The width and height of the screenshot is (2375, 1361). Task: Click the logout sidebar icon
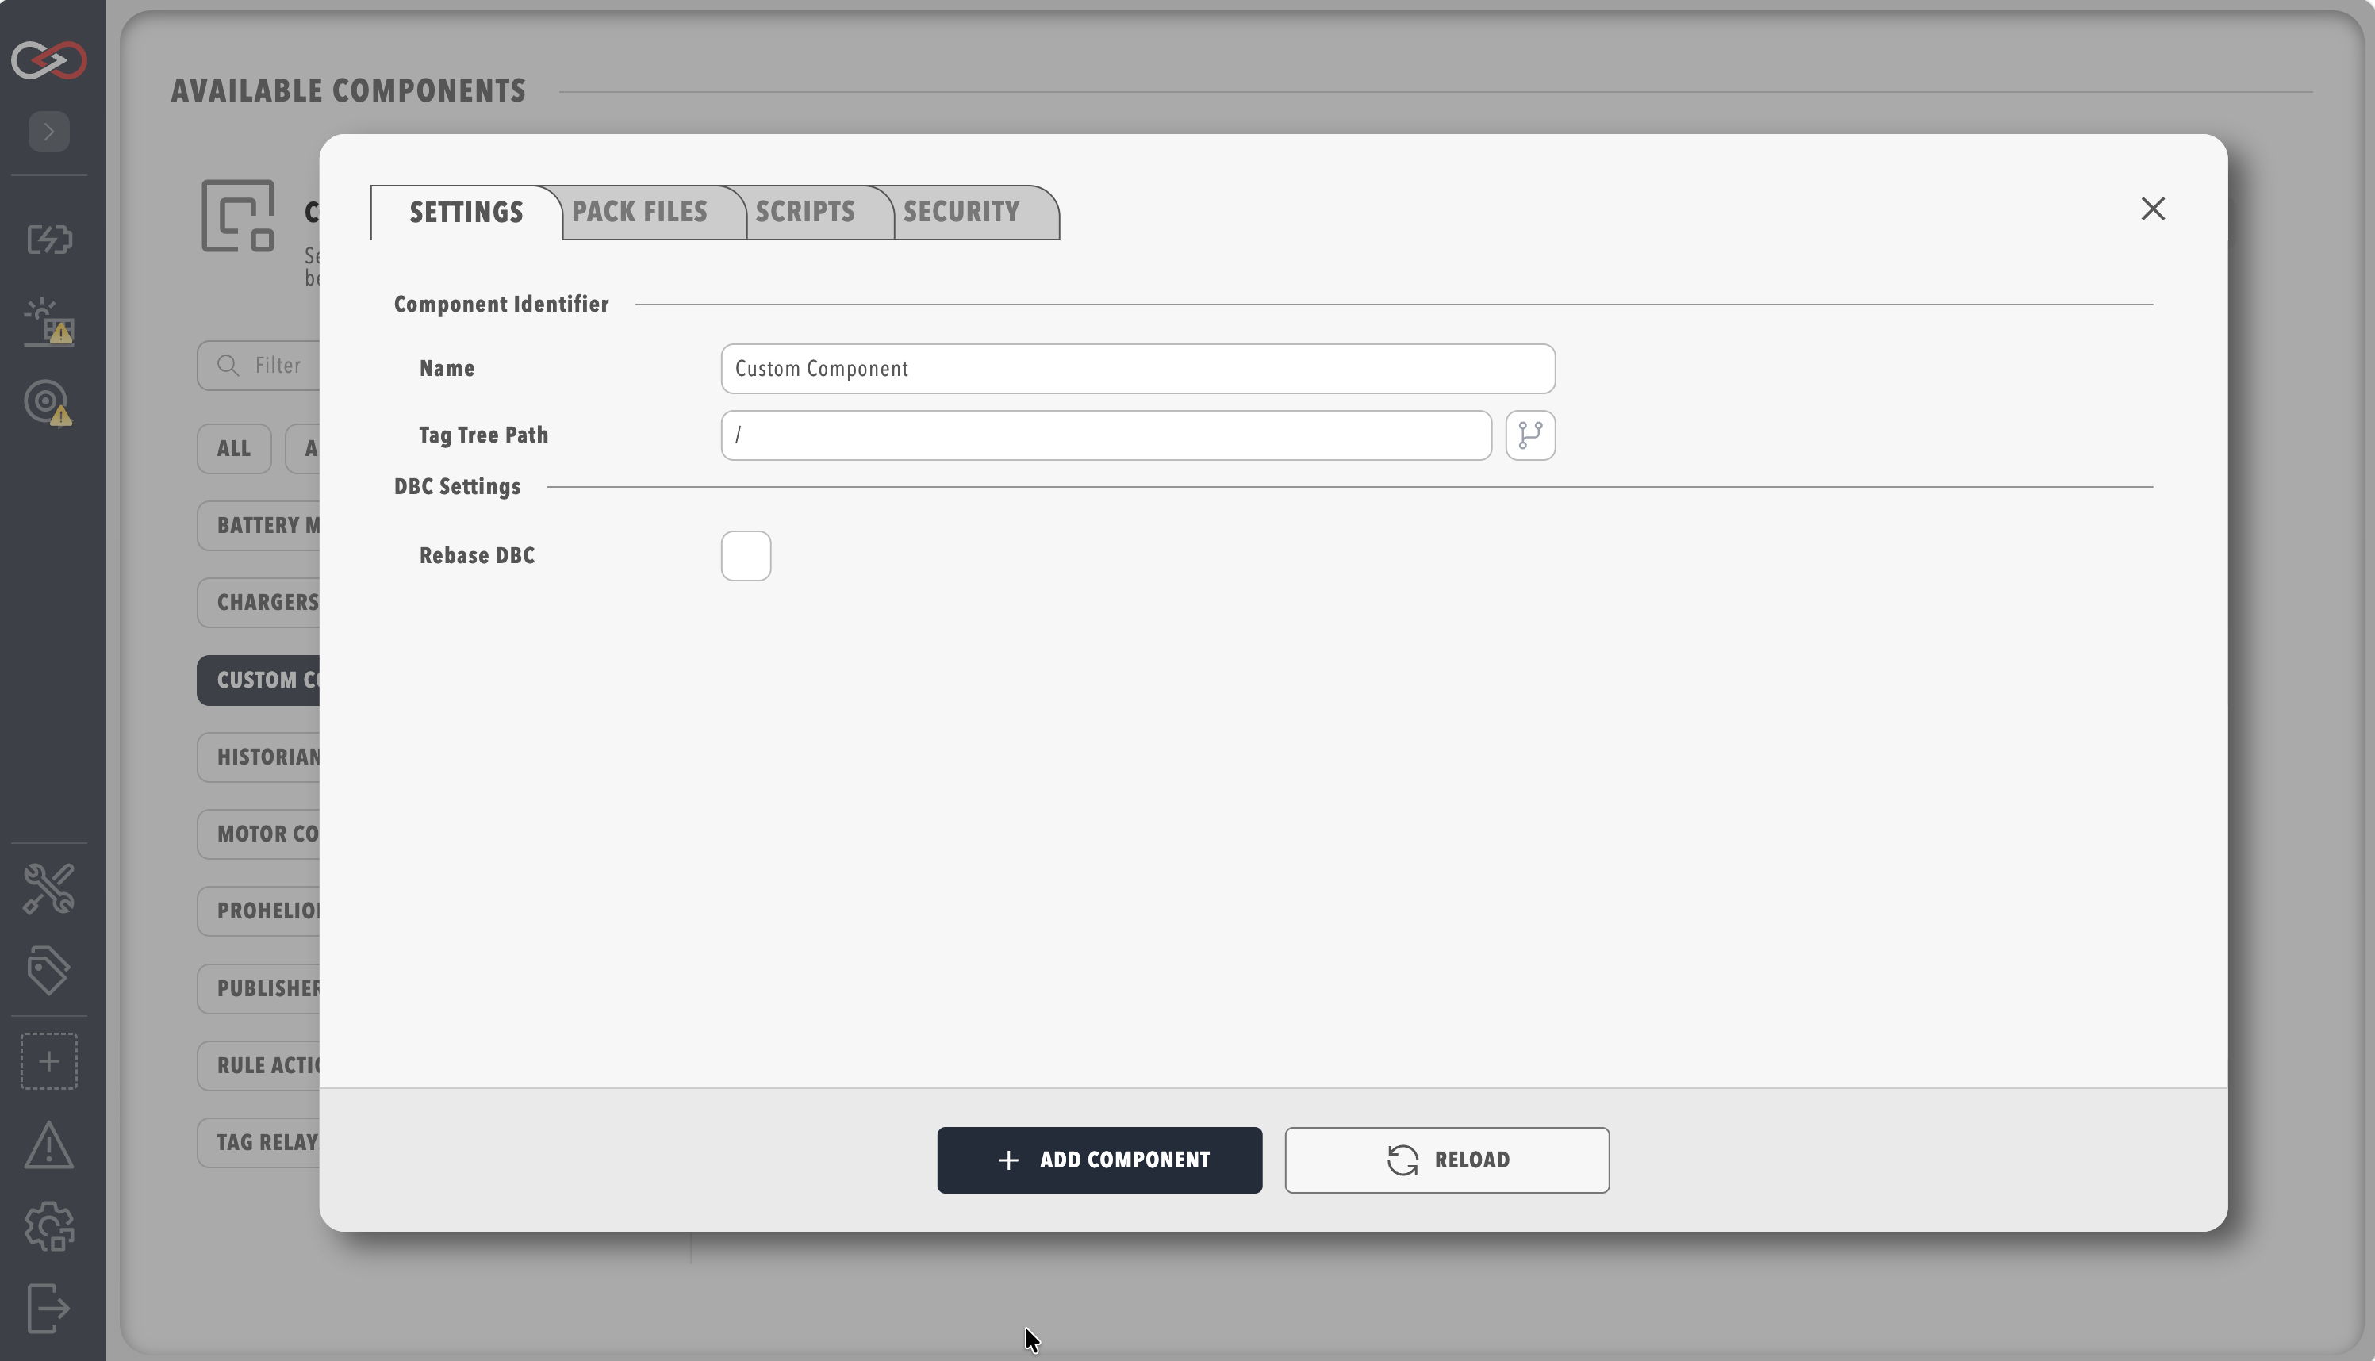[x=48, y=1308]
